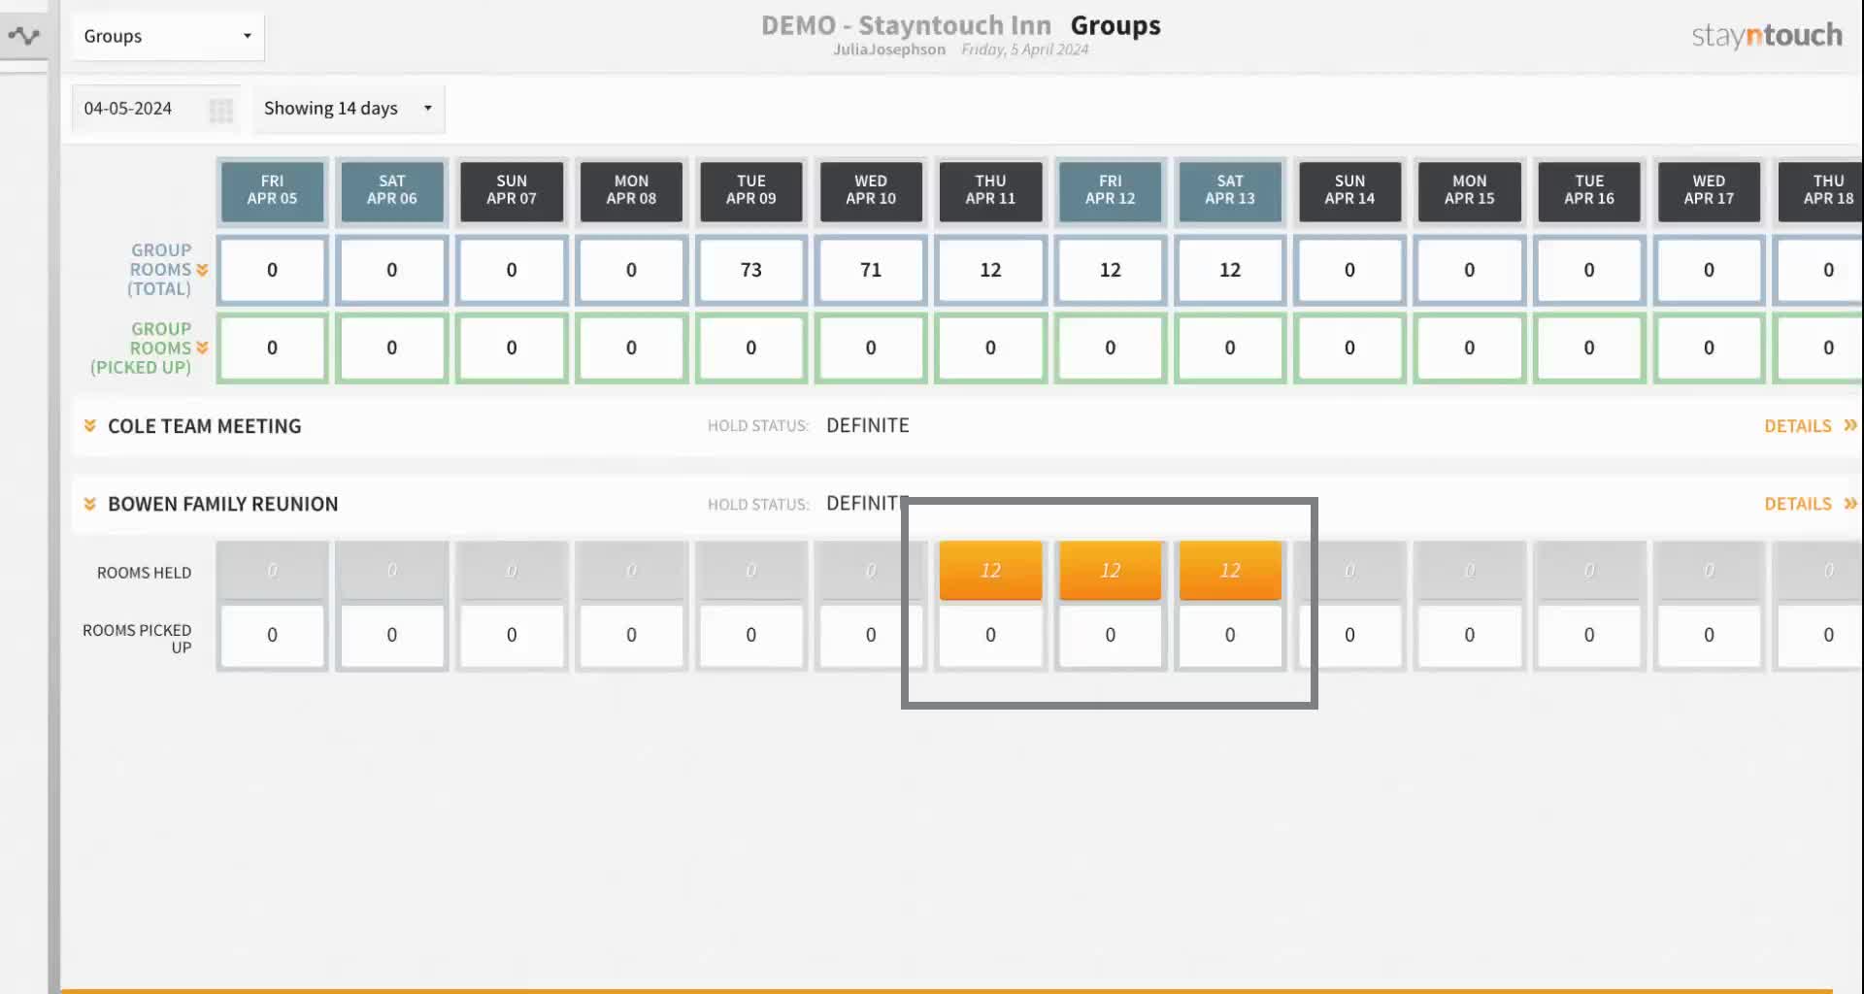
Task: Select the MON APR 08 column header
Action: point(631,190)
